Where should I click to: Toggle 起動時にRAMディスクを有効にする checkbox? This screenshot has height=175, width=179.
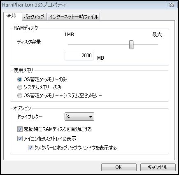click(20, 129)
